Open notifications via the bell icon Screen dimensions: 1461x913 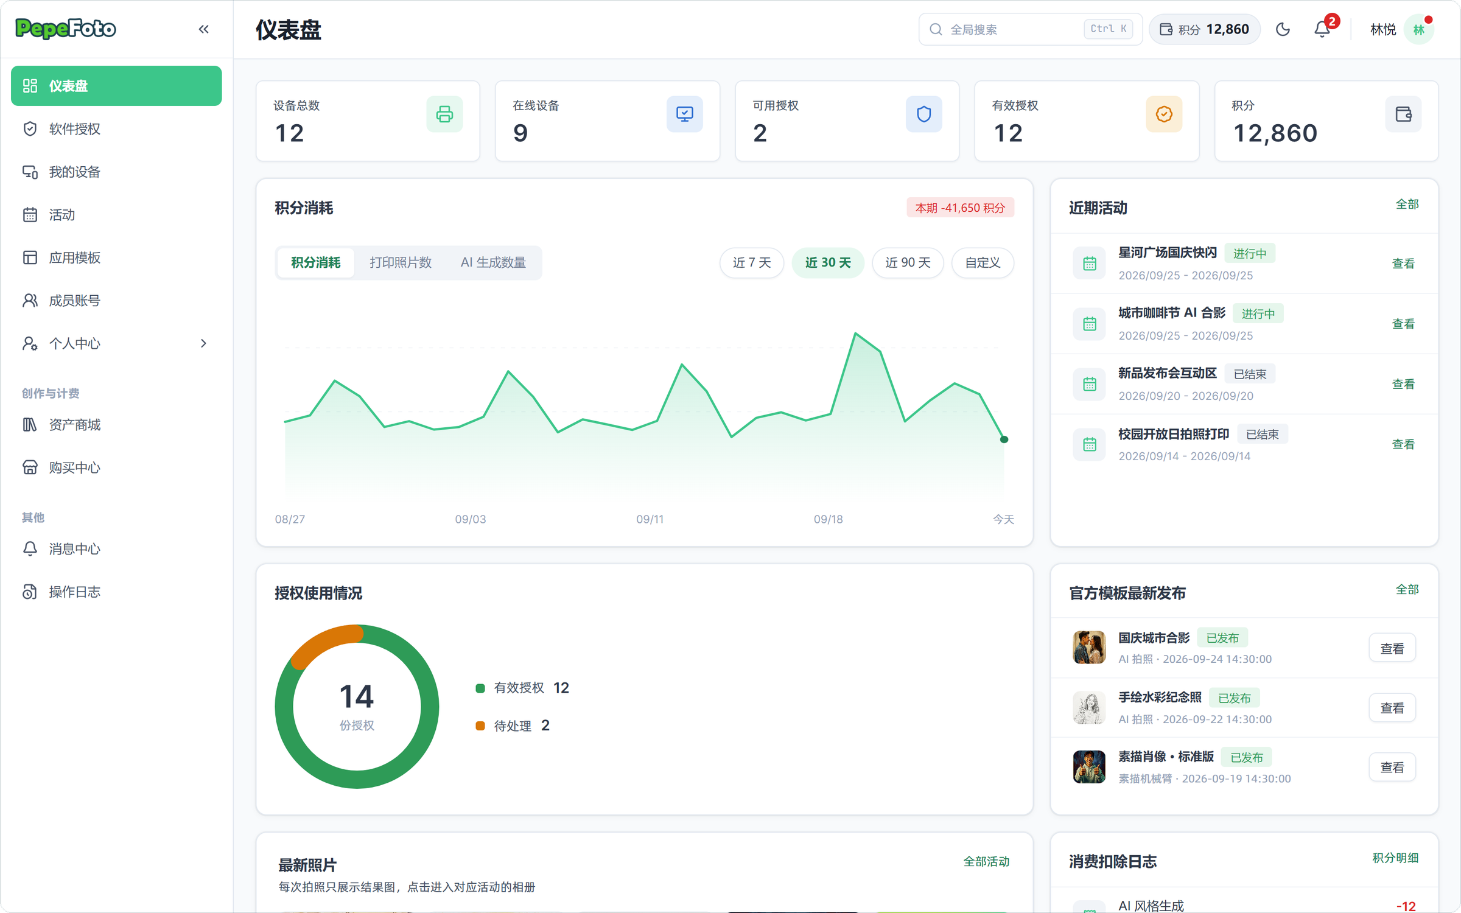1322,29
